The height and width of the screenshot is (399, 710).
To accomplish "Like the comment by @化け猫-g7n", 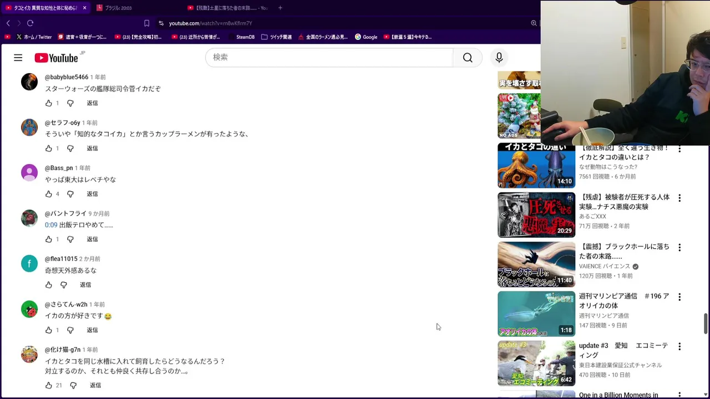I will click(x=49, y=385).
